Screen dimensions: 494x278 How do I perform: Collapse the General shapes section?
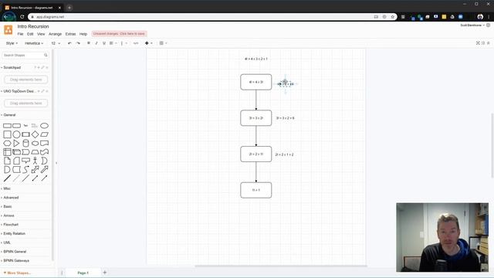pos(9,115)
